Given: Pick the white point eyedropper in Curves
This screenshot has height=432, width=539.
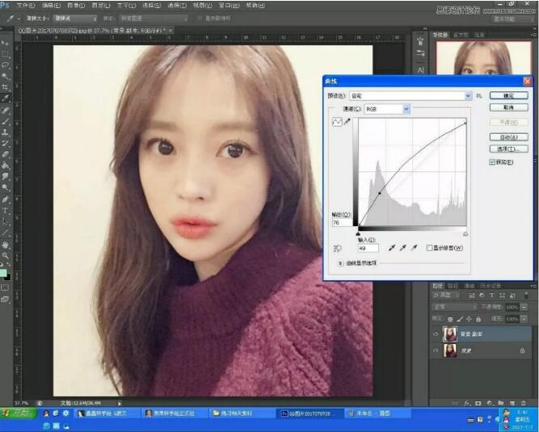Looking at the screenshot, I should coord(415,248).
